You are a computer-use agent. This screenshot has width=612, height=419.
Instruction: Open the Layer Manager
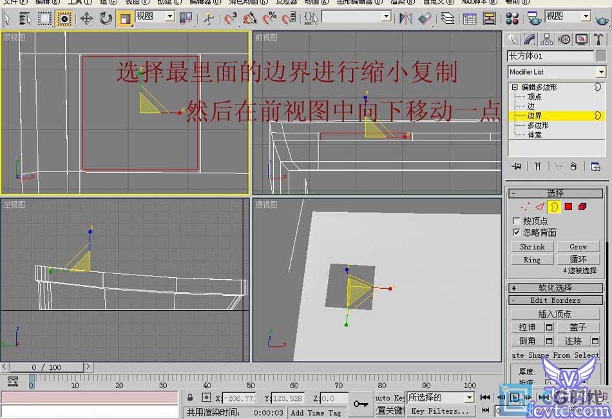click(x=447, y=18)
